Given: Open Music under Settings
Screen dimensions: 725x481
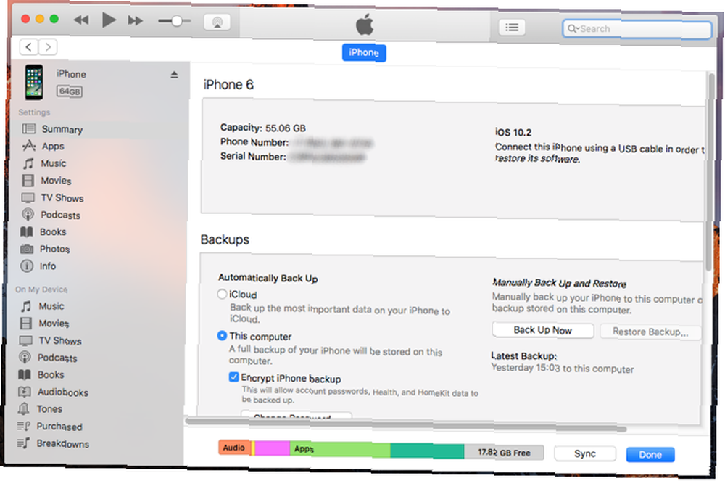Looking at the screenshot, I should coord(53,163).
